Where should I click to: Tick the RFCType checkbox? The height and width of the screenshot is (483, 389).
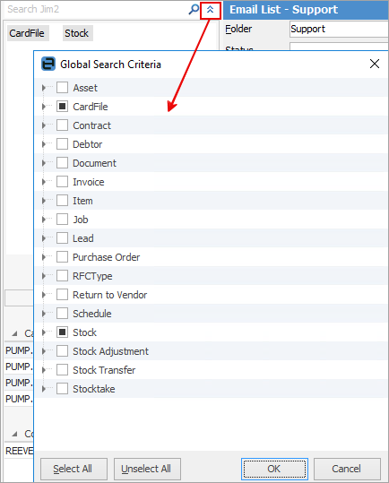point(62,276)
